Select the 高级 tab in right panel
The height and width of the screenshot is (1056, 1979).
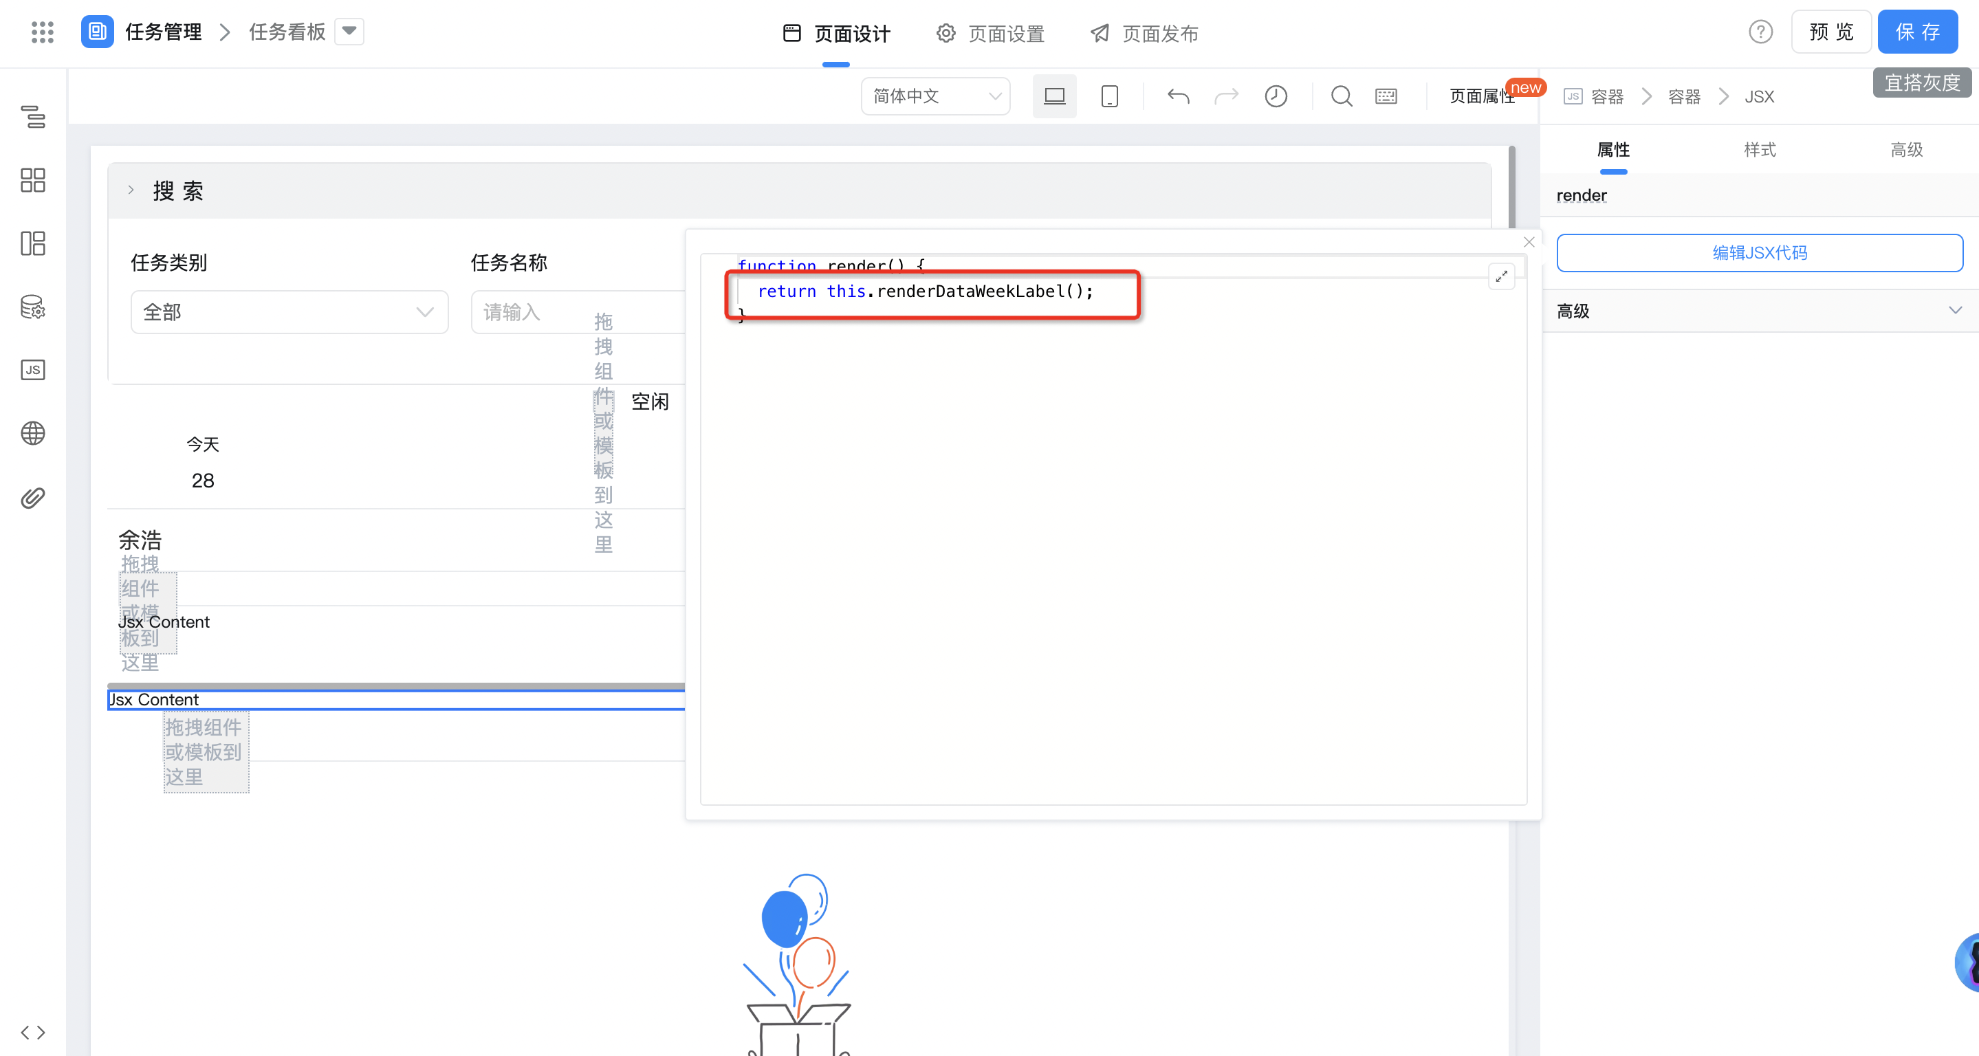coord(1906,150)
